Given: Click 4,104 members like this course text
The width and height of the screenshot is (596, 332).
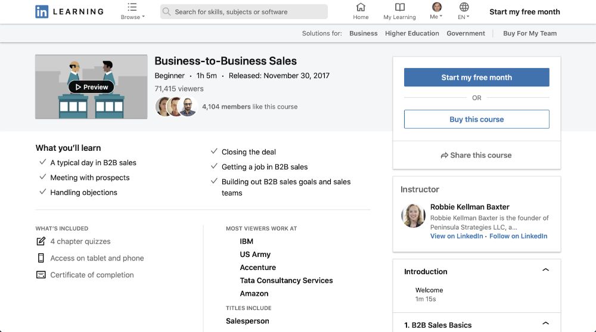Looking at the screenshot, I should (250, 107).
